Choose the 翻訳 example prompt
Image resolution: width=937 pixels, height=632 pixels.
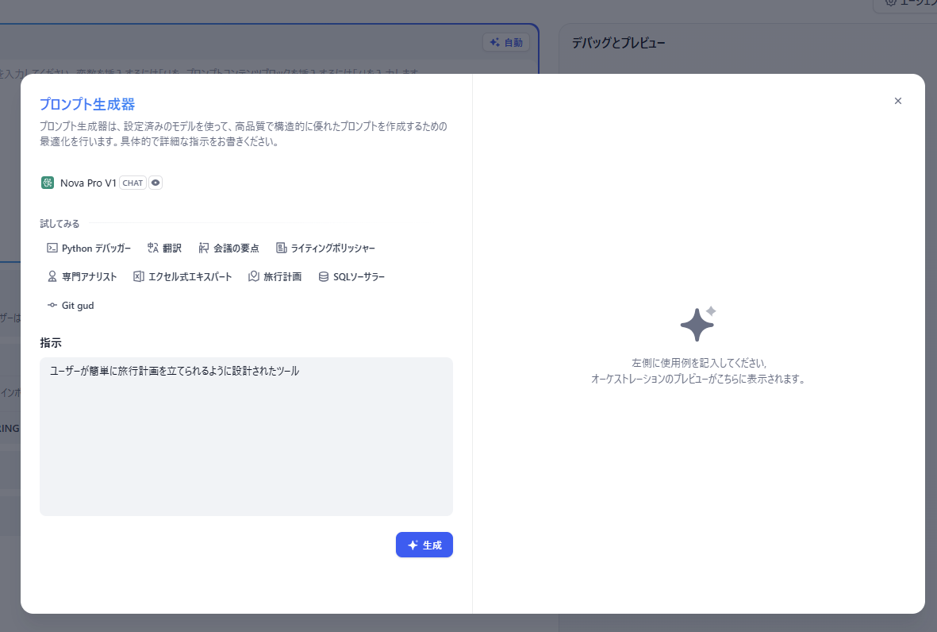[x=164, y=249]
